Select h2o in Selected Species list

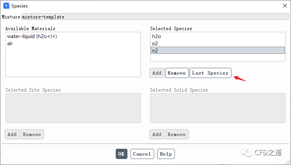pyautogui.click(x=156, y=37)
